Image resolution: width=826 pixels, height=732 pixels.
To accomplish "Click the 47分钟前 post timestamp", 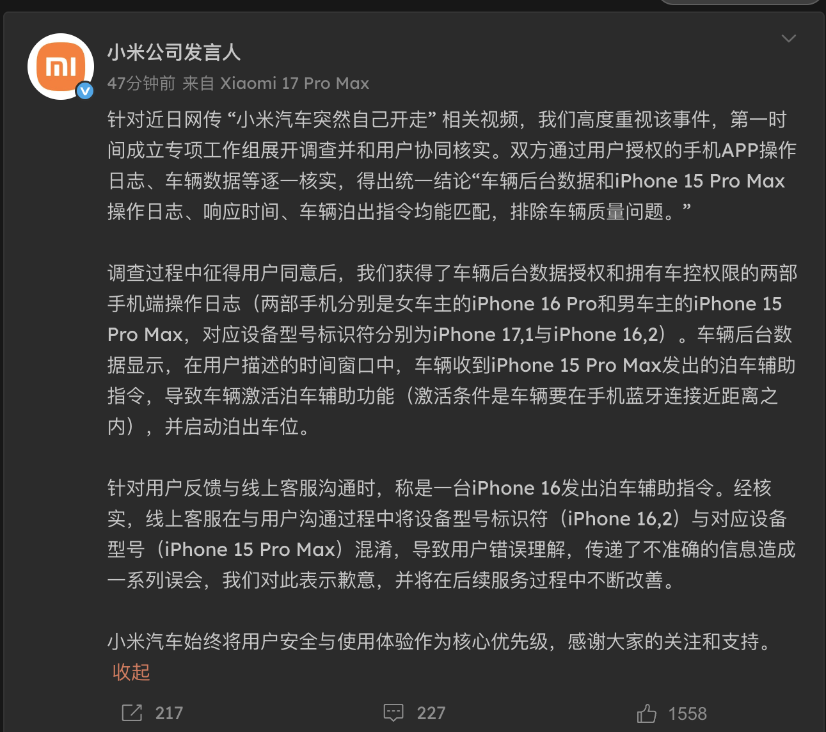I will tap(141, 83).
